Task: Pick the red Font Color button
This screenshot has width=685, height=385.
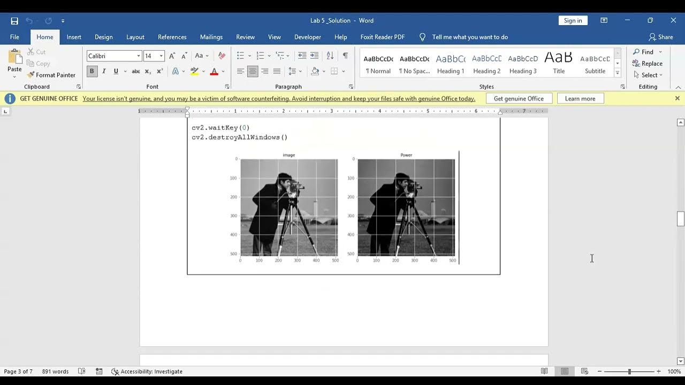Action: point(214,71)
